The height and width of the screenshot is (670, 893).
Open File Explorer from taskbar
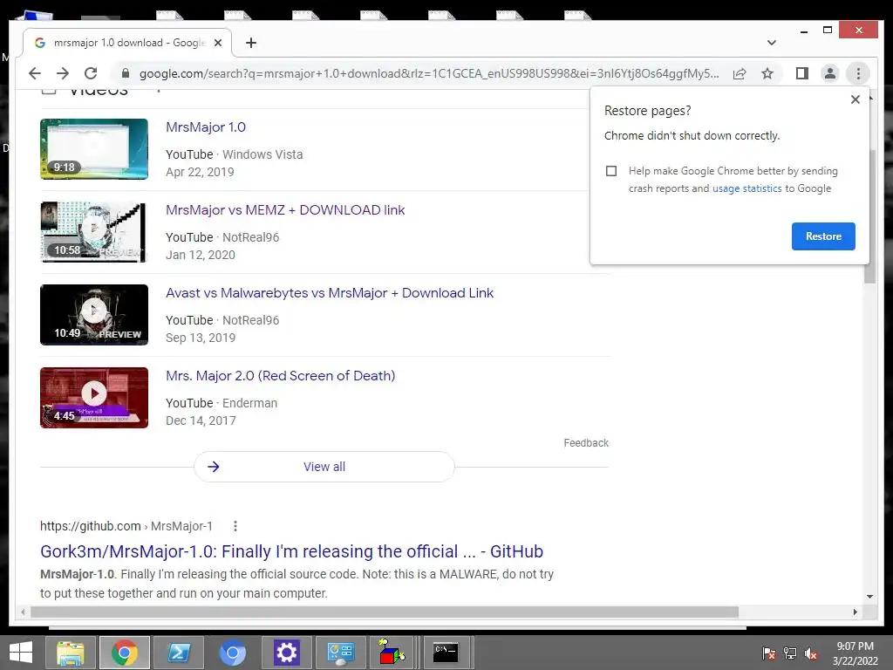(70, 653)
